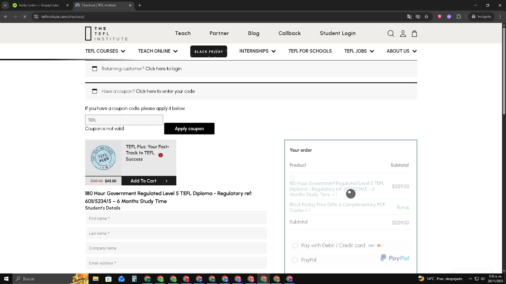Viewport: 506px width, 284px height.
Task: Open the site search magnifier icon
Action: 391,33
